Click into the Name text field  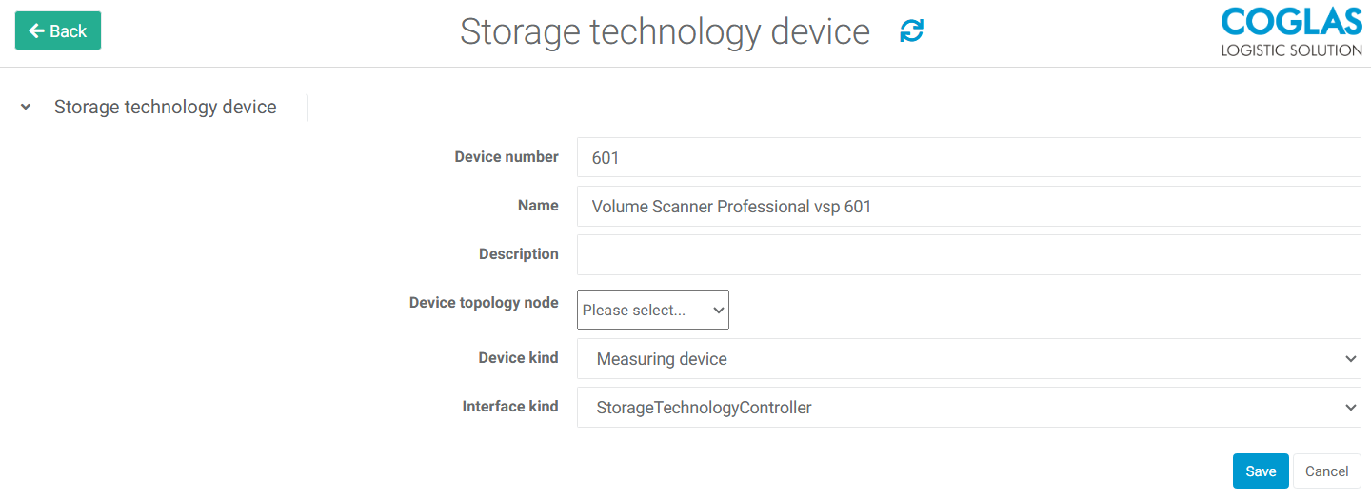click(968, 206)
